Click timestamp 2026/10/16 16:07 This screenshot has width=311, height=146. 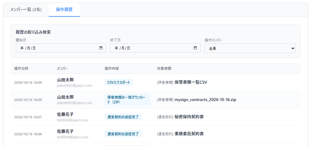click(28, 117)
